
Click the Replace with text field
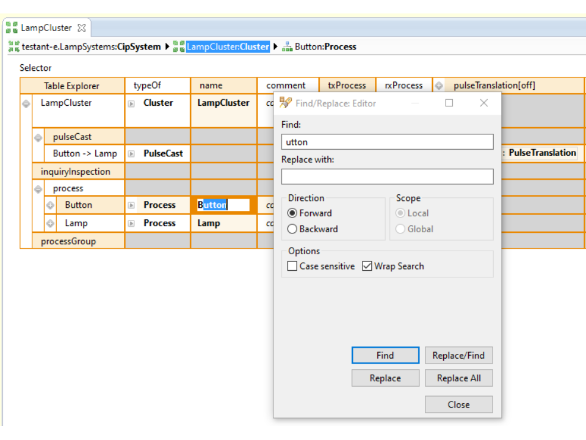pos(387,177)
